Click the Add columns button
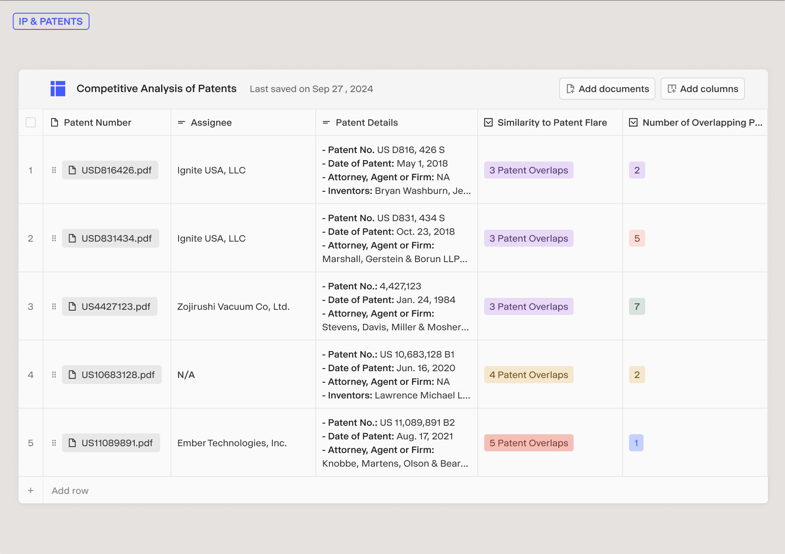The width and height of the screenshot is (785, 554). pyautogui.click(x=702, y=89)
